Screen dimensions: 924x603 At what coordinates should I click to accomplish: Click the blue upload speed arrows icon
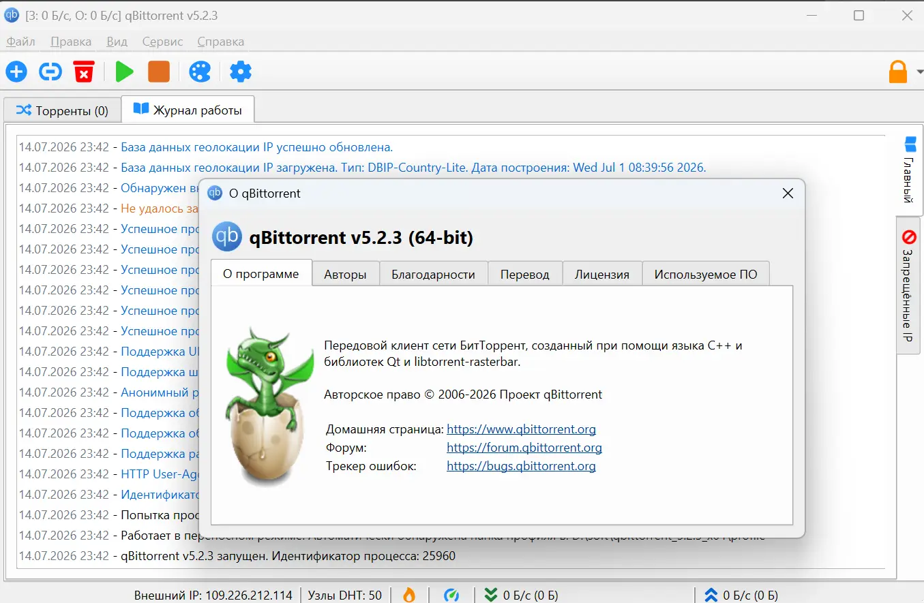(x=711, y=595)
